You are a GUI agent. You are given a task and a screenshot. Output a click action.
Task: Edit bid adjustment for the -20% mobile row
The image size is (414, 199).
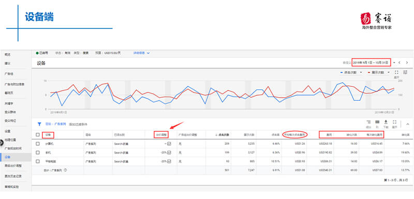pyautogui.click(x=169, y=152)
